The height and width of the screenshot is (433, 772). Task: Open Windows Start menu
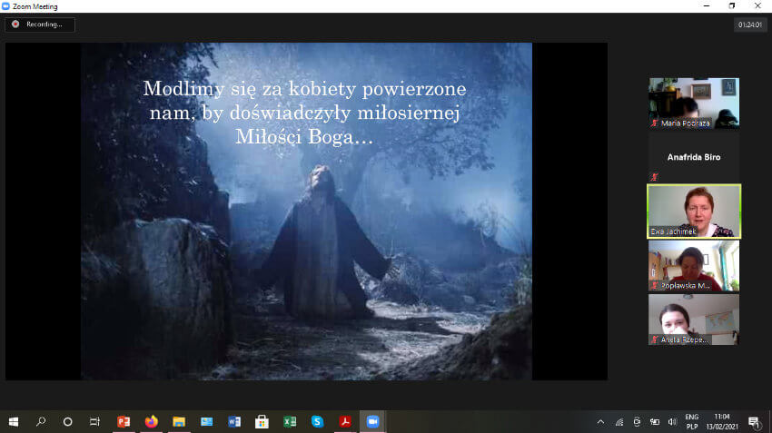pyautogui.click(x=14, y=421)
